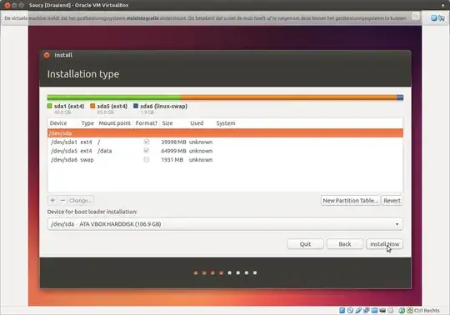Click the video capture status icon
Screen dimensions: 450x315
390,310
